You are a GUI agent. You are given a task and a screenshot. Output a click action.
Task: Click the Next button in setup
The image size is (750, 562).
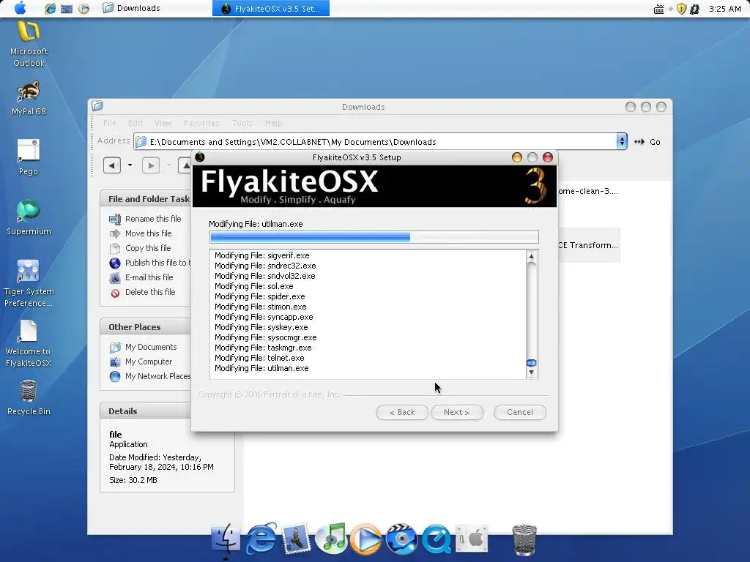(x=457, y=412)
